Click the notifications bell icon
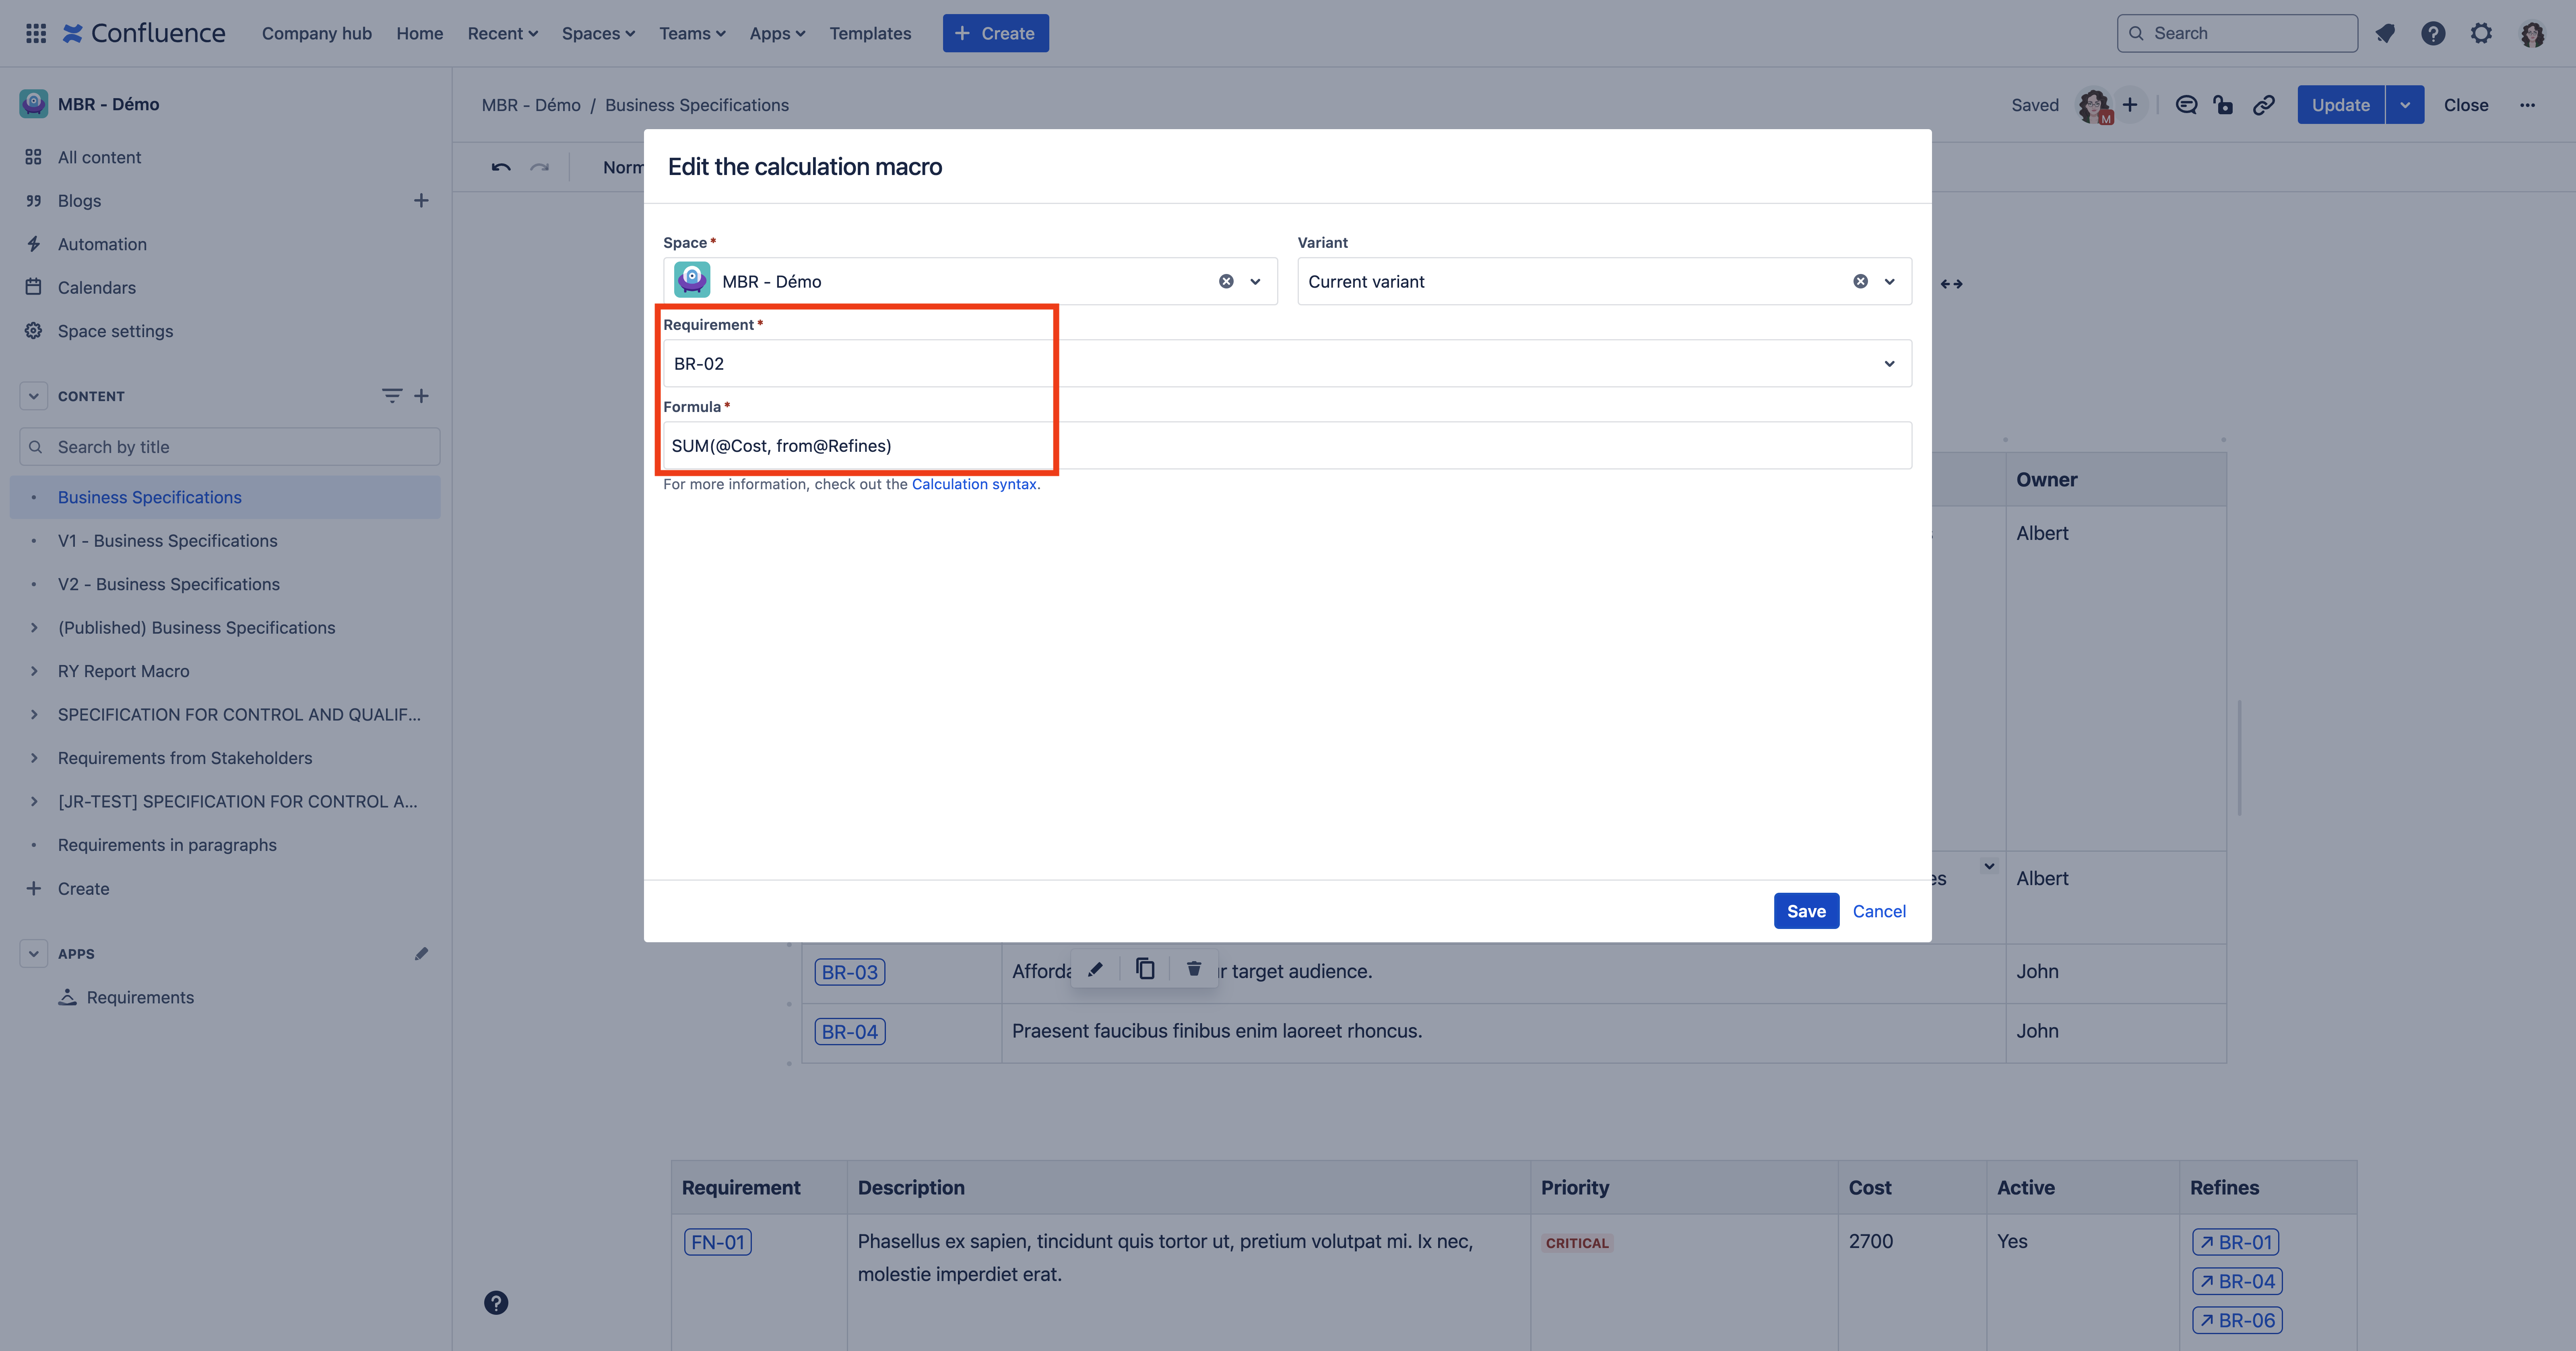 click(2385, 33)
